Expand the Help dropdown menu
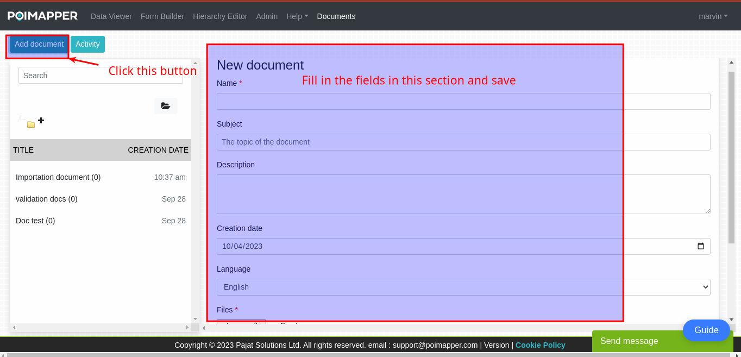 (x=297, y=16)
